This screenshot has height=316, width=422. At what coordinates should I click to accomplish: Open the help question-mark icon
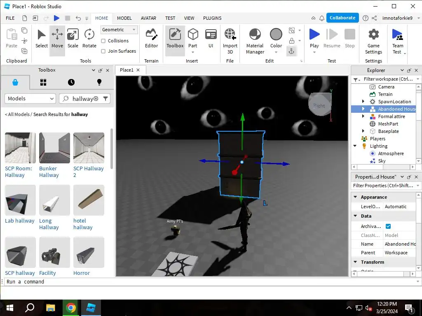[365, 18]
